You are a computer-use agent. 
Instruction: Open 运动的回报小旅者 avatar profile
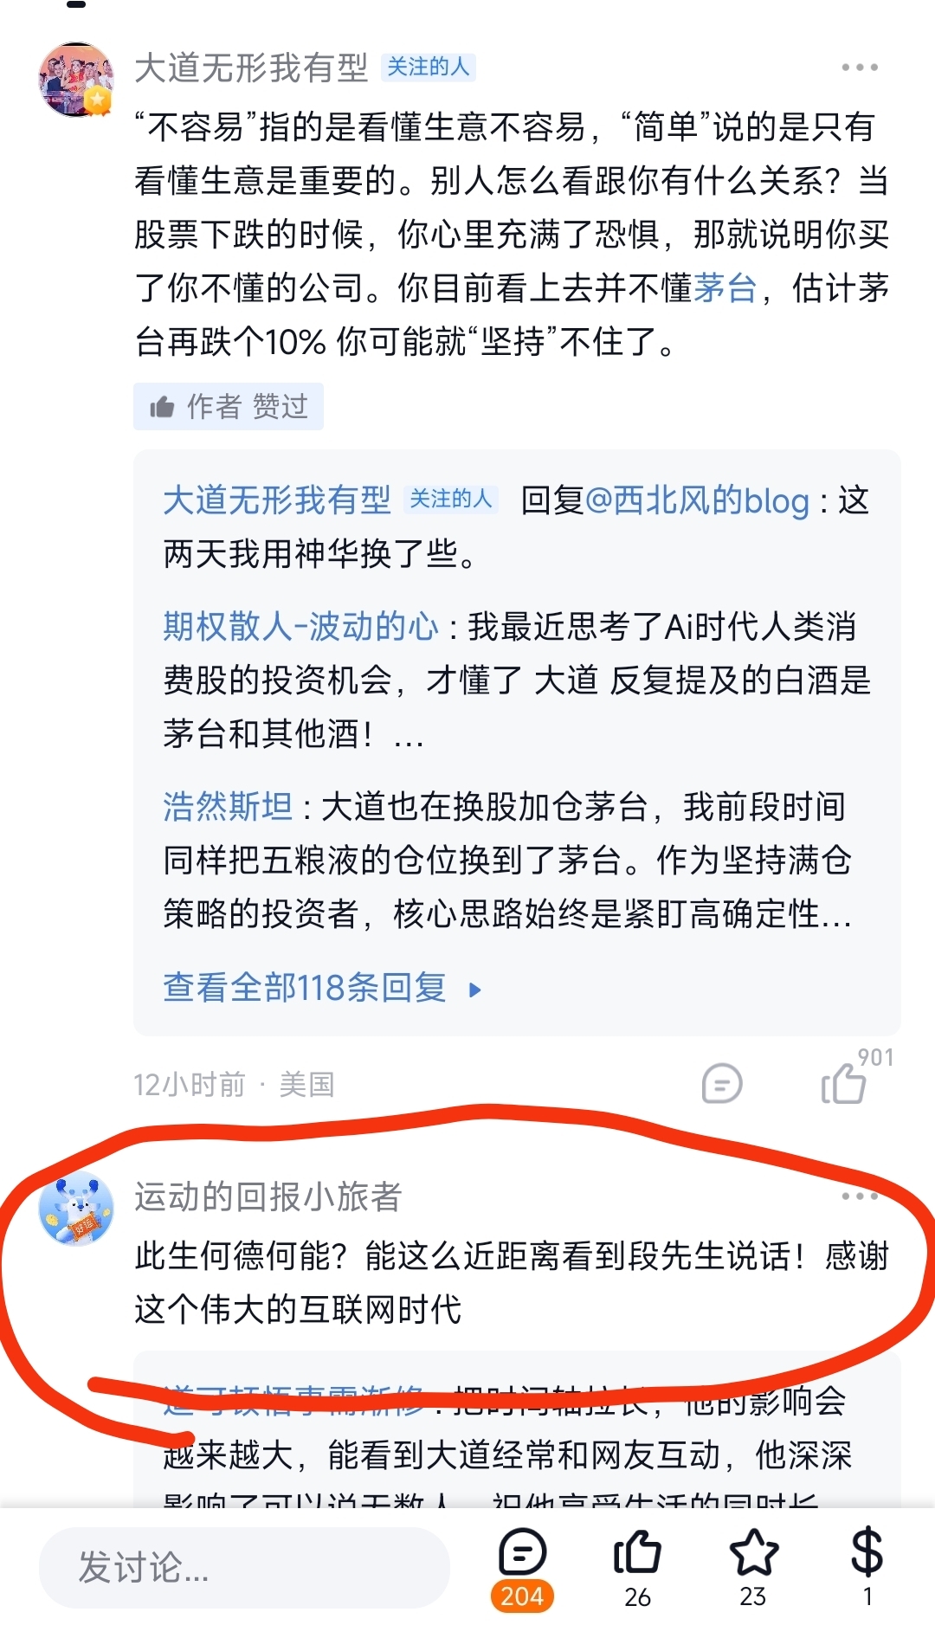[76, 1209]
